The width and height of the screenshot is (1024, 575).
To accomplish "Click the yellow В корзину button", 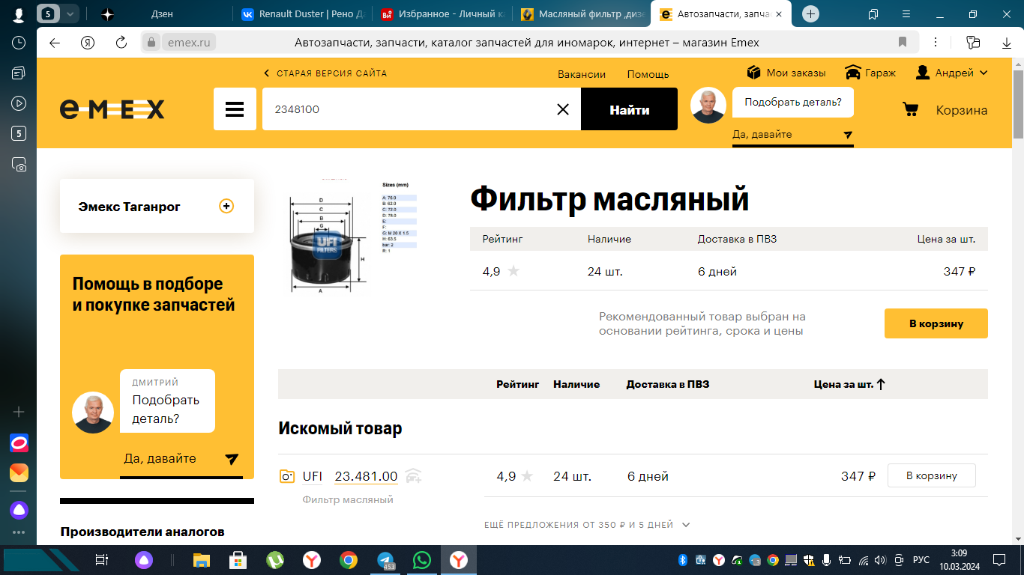I will tap(936, 323).
